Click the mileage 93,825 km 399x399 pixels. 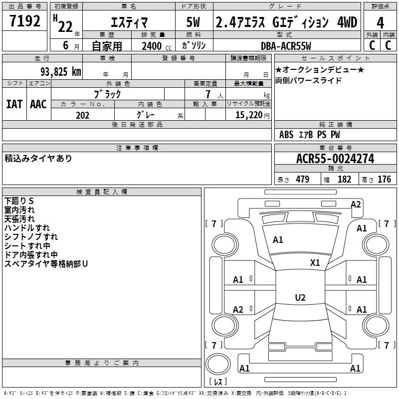61,71
